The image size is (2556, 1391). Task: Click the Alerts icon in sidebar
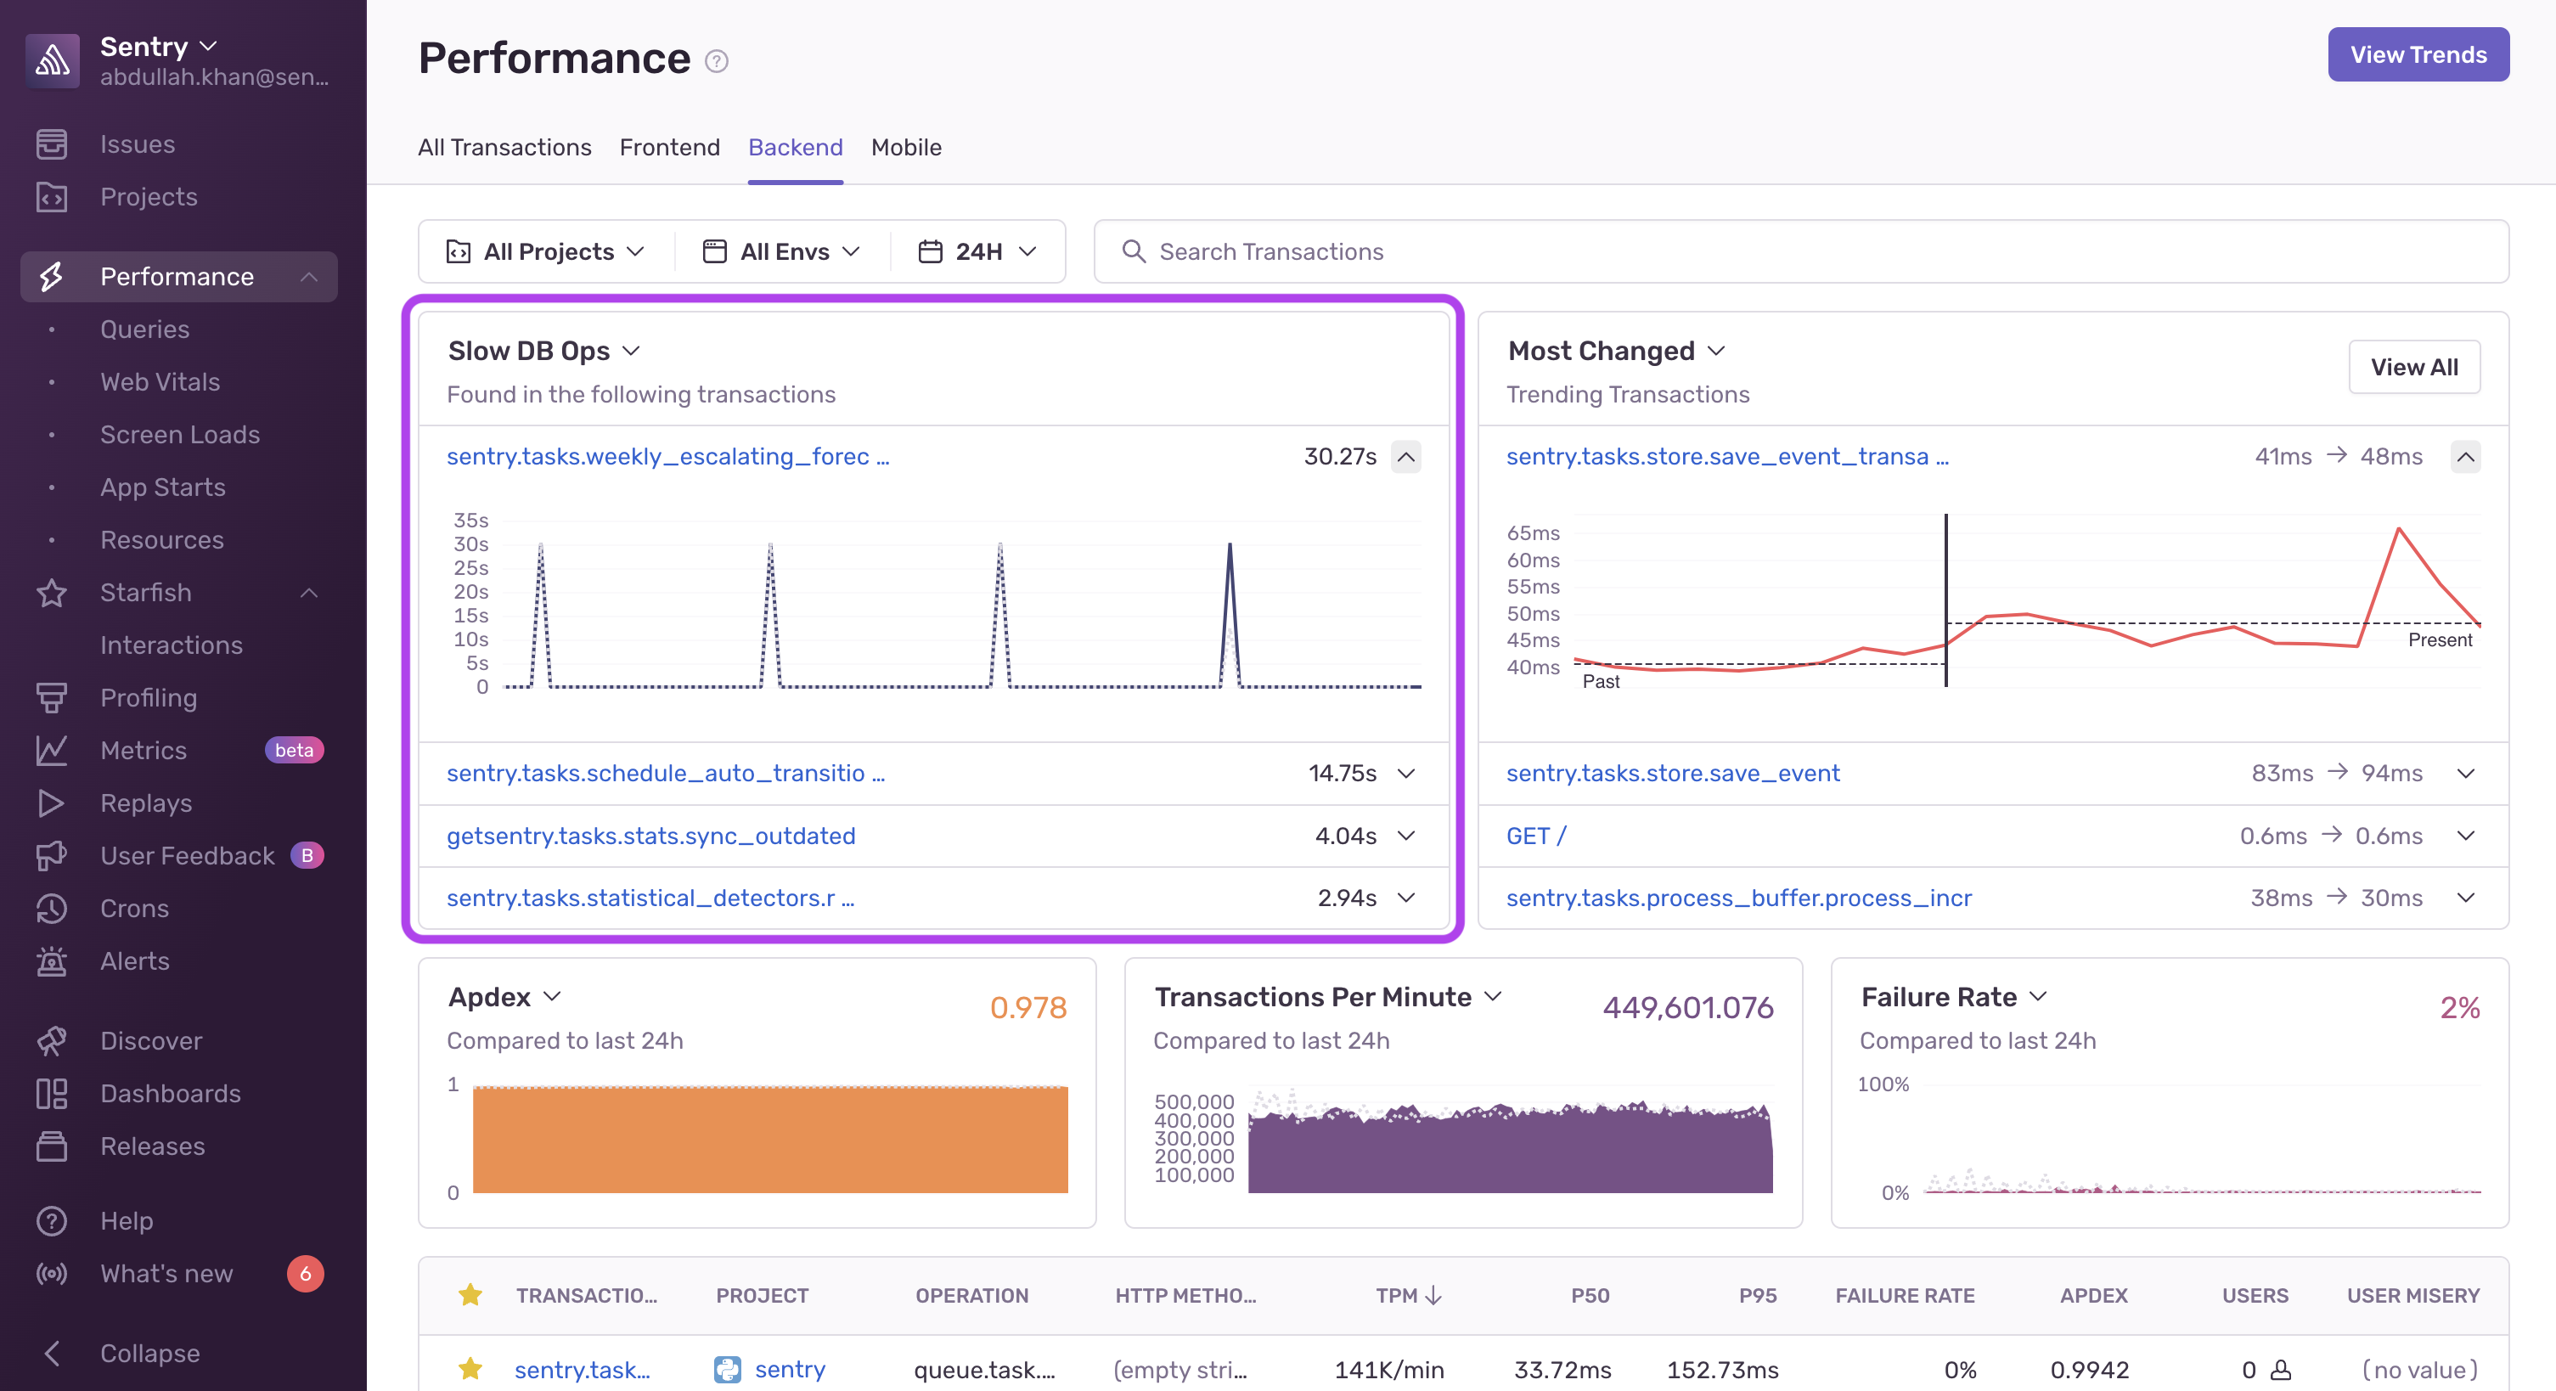point(53,960)
